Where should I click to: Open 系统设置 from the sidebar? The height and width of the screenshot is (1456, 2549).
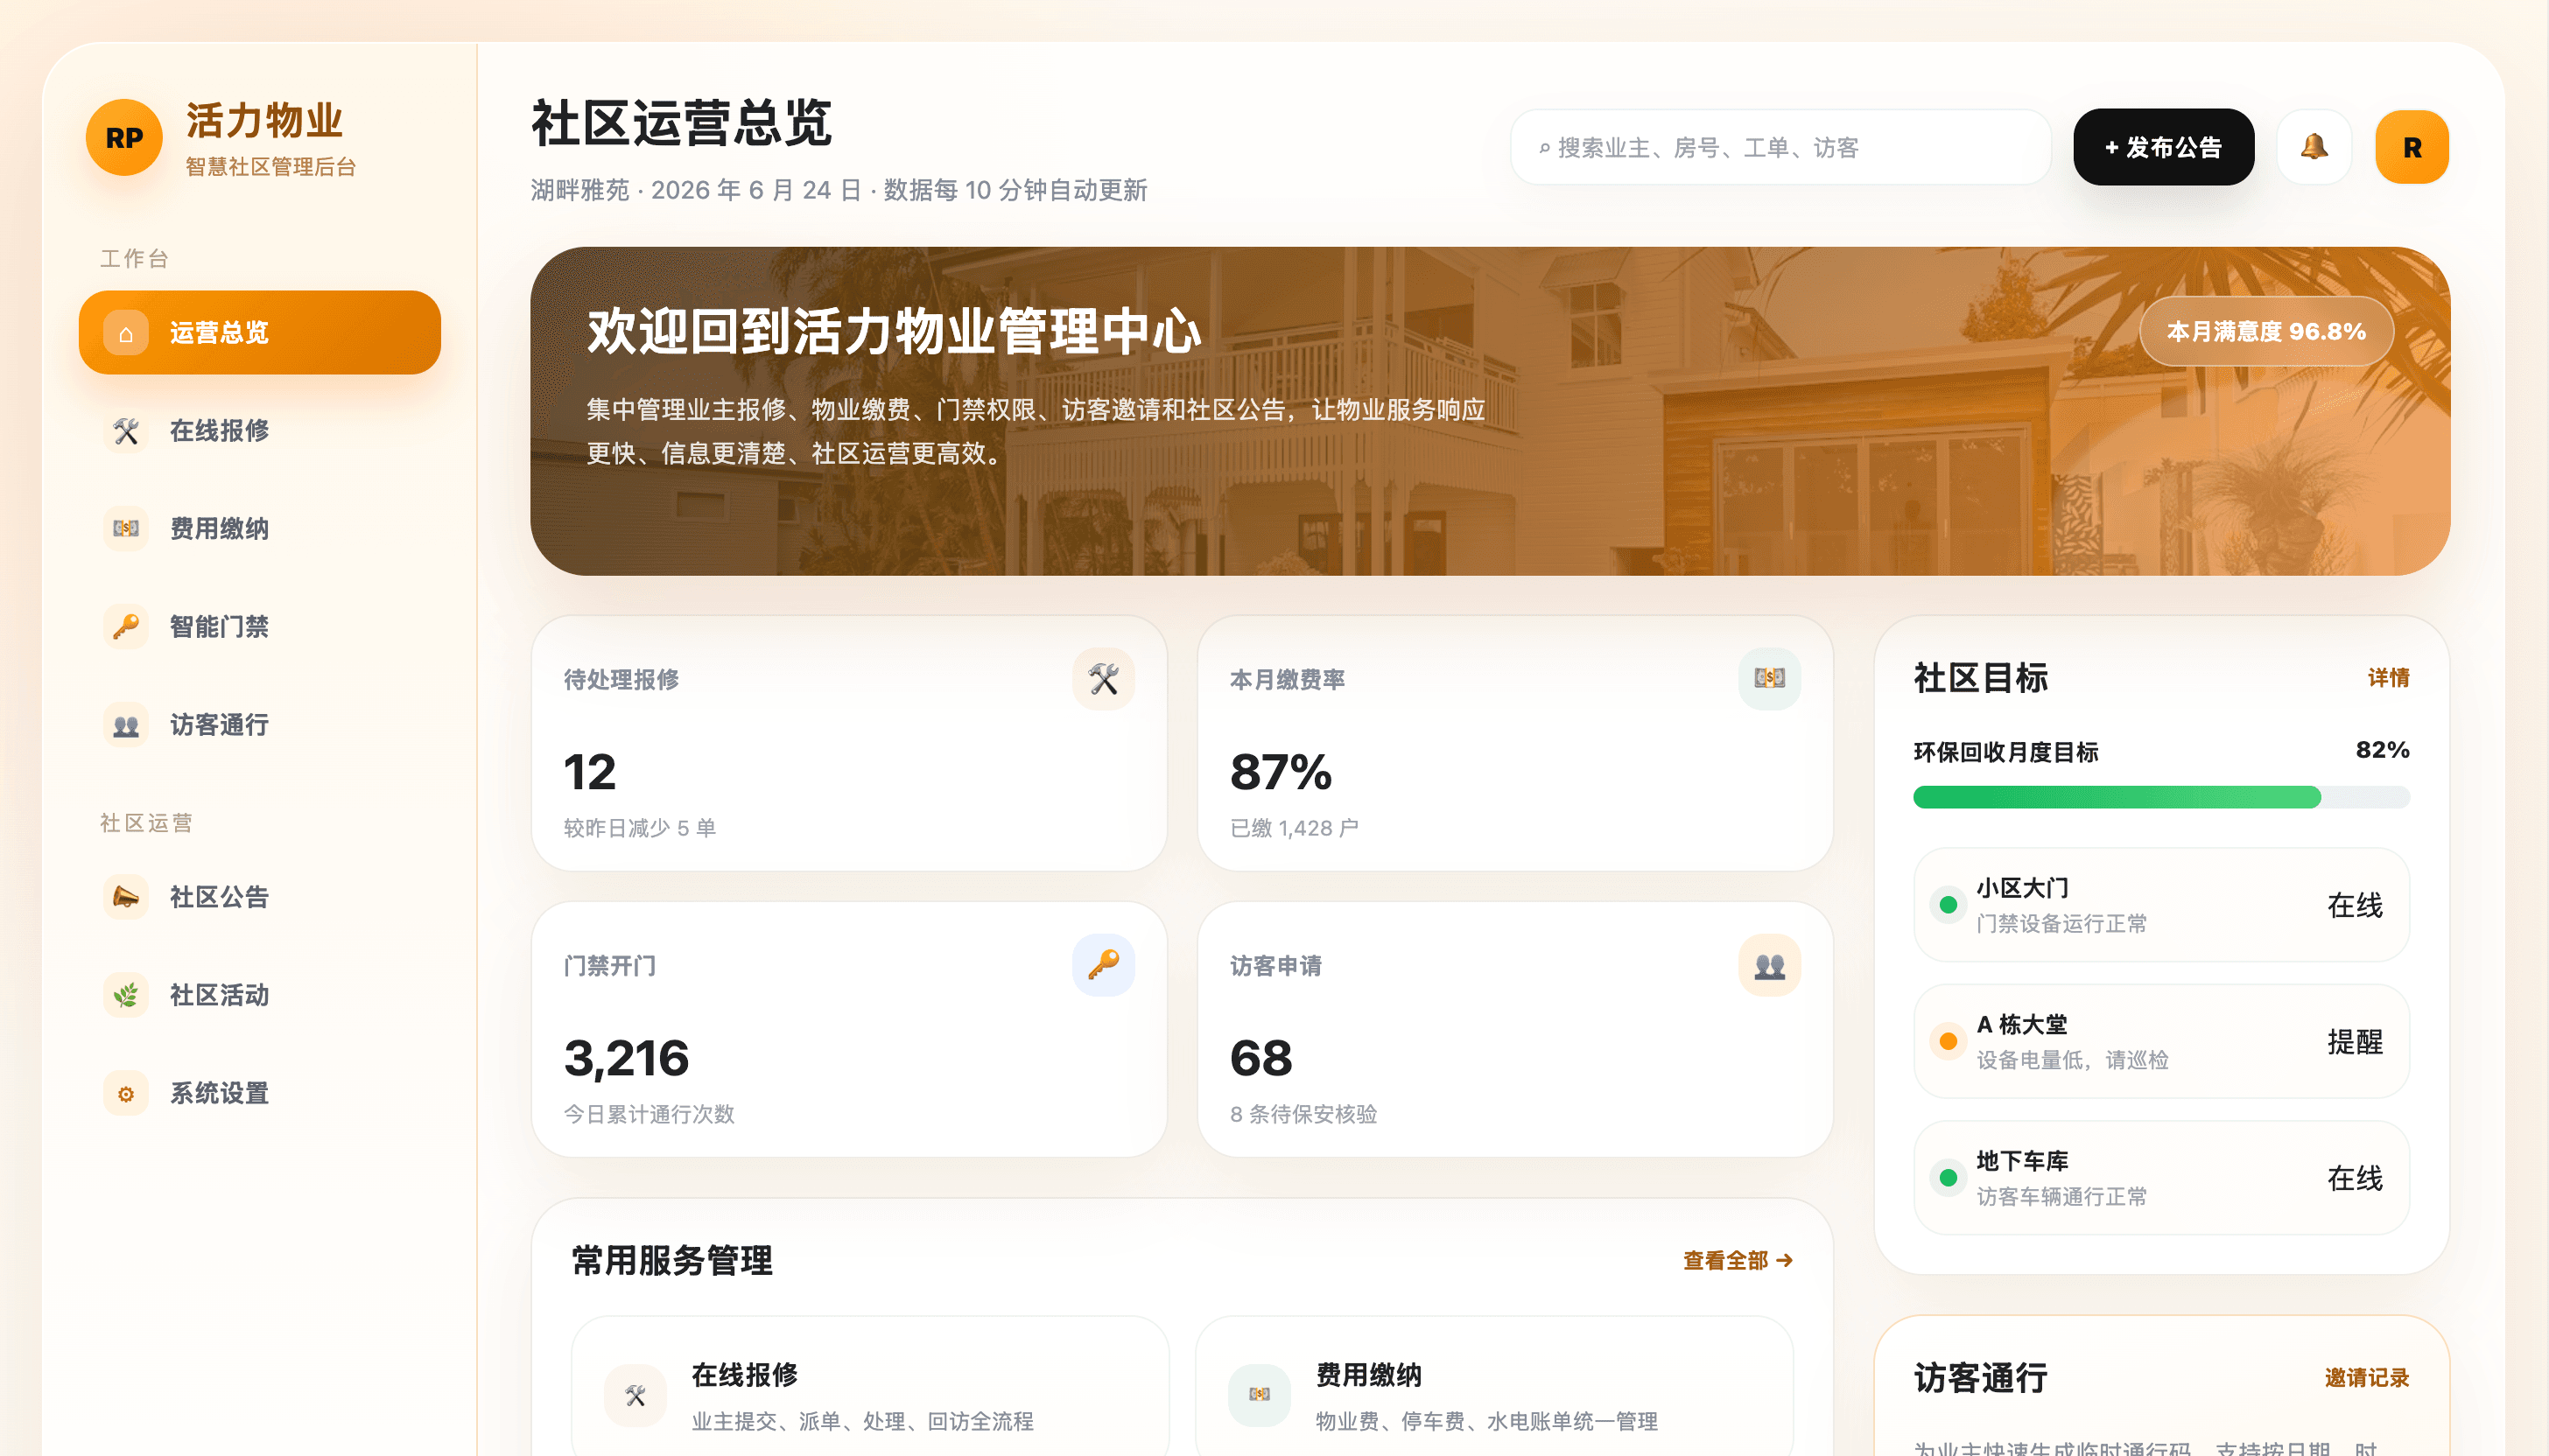260,1093
